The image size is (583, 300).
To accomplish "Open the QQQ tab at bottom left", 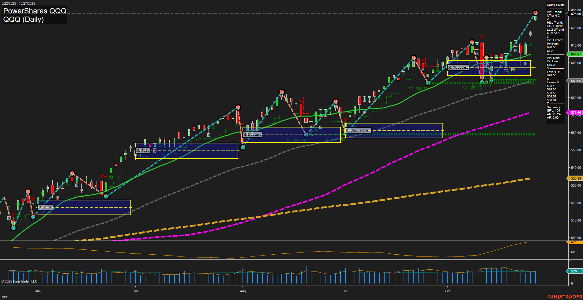I will 5,297.
